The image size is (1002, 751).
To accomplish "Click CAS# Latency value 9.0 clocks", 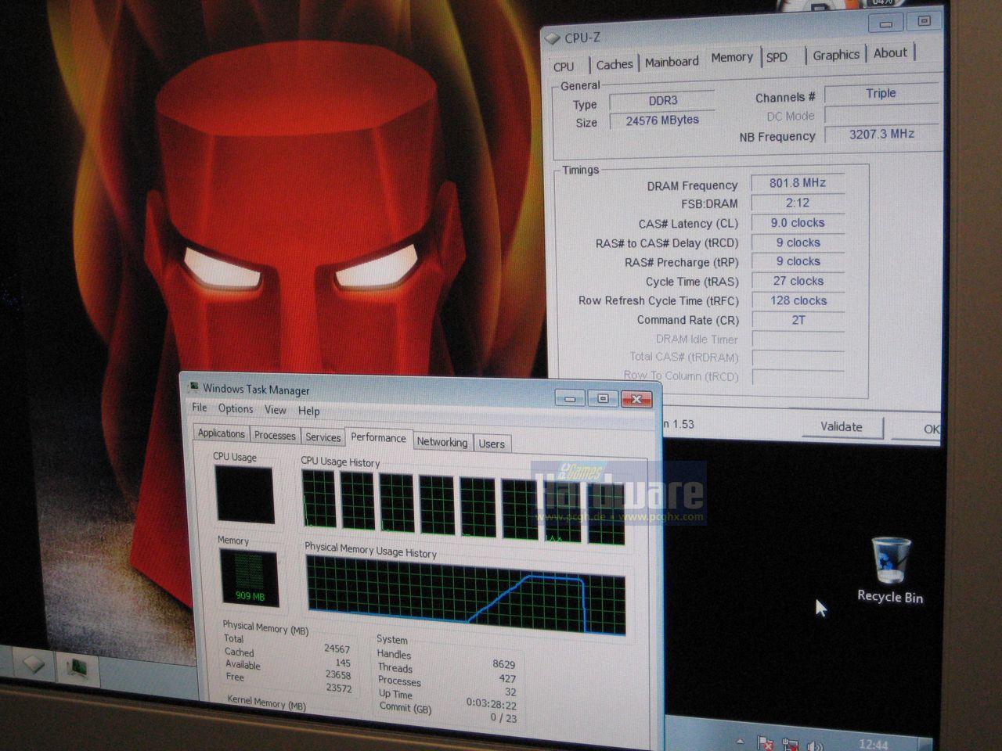I will click(x=798, y=223).
